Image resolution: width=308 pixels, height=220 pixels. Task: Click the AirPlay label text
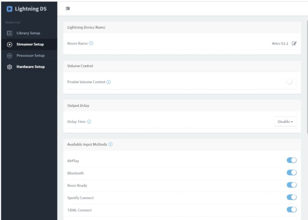coord(73,161)
